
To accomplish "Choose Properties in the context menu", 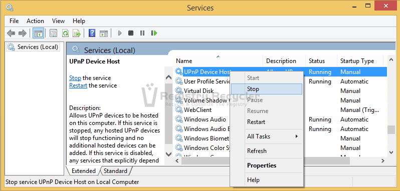I will [x=267, y=165].
